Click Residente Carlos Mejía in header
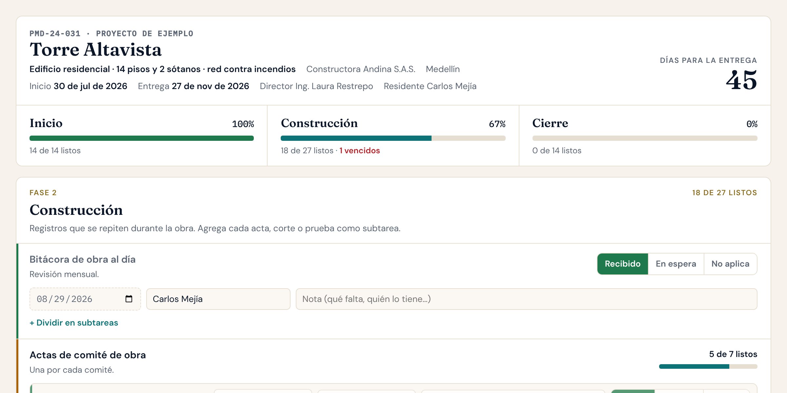Image resolution: width=787 pixels, height=393 pixels. [x=430, y=86]
